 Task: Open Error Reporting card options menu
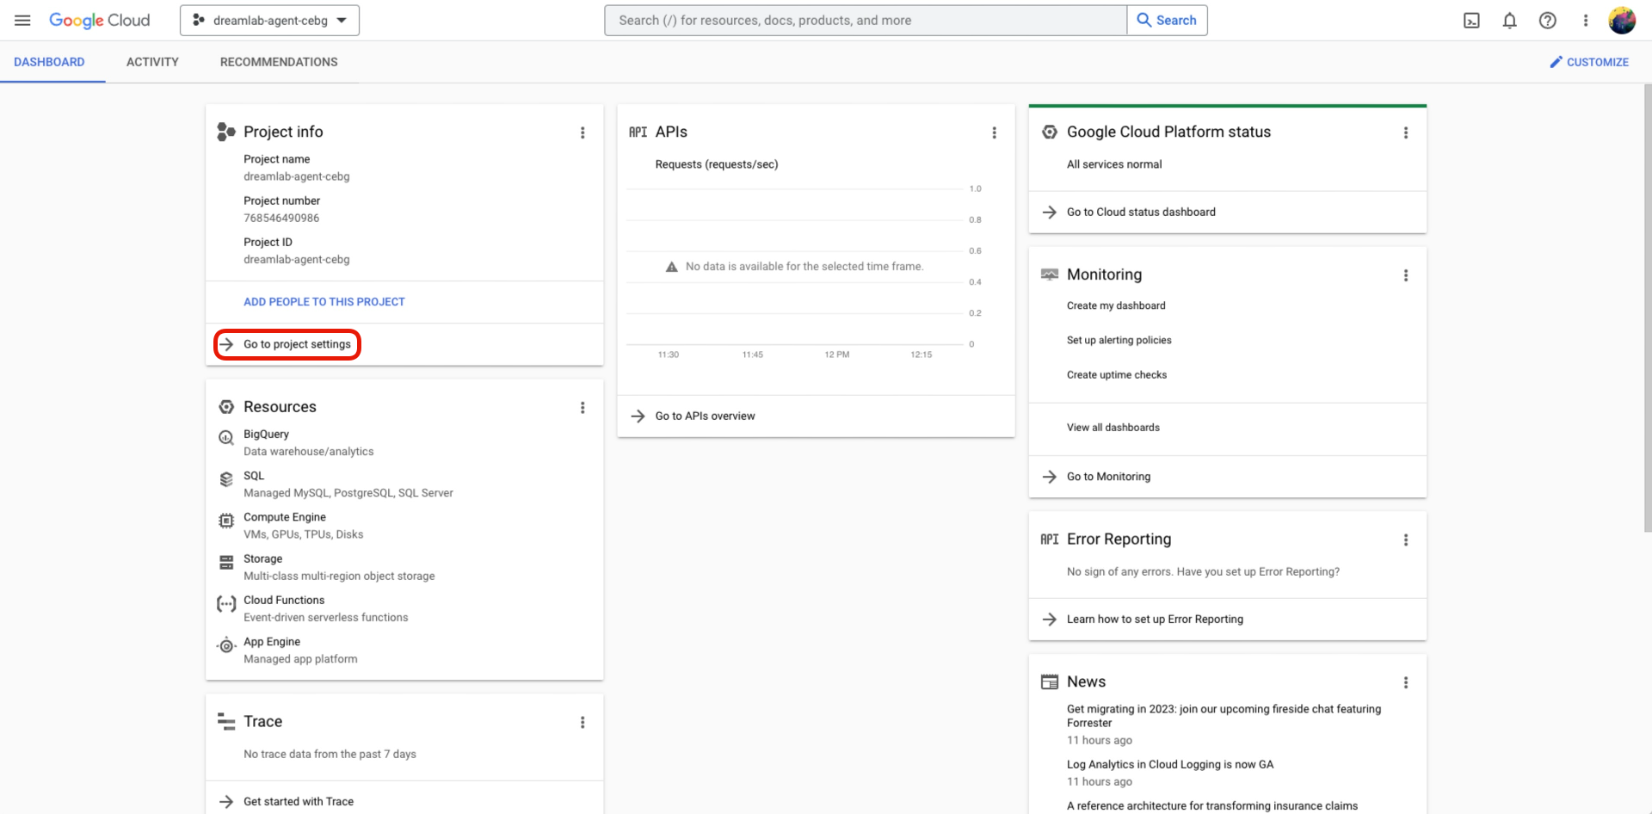[x=1407, y=540]
